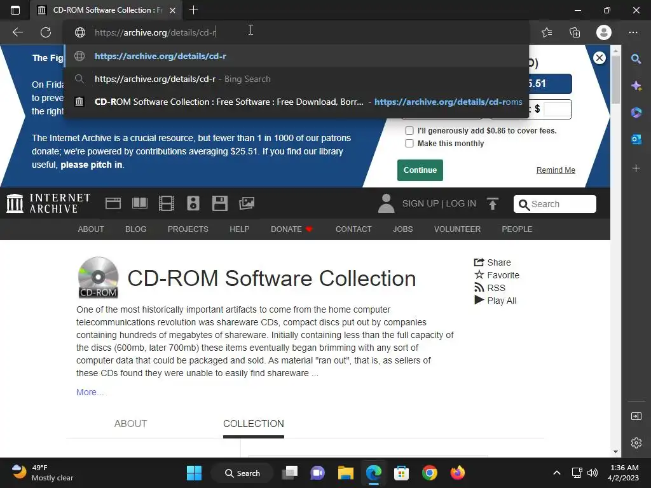Open HELP in the nav menu
The width and height of the screenshot is (651, 488).
point(240,229)
